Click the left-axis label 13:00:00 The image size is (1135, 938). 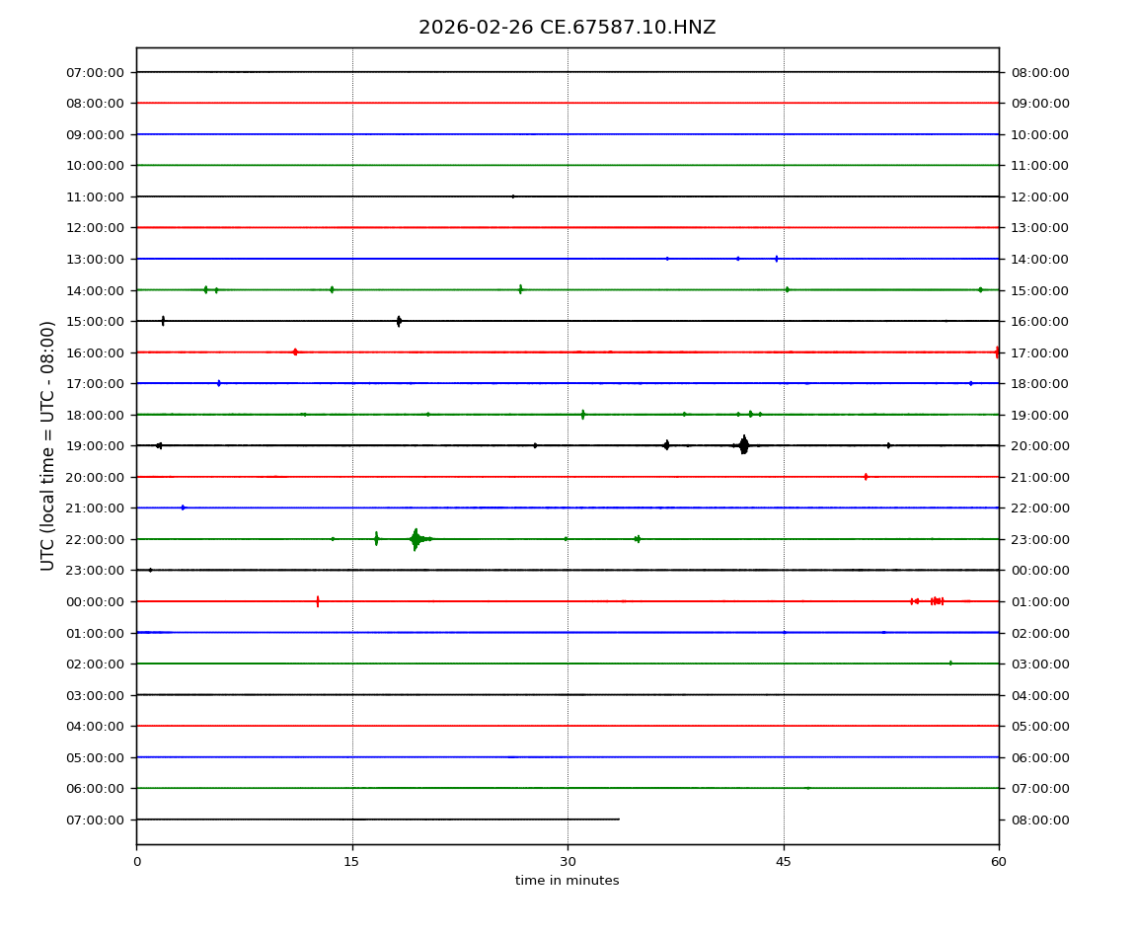97,259
